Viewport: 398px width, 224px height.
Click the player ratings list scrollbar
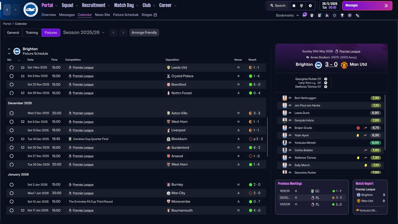[385, 122]
